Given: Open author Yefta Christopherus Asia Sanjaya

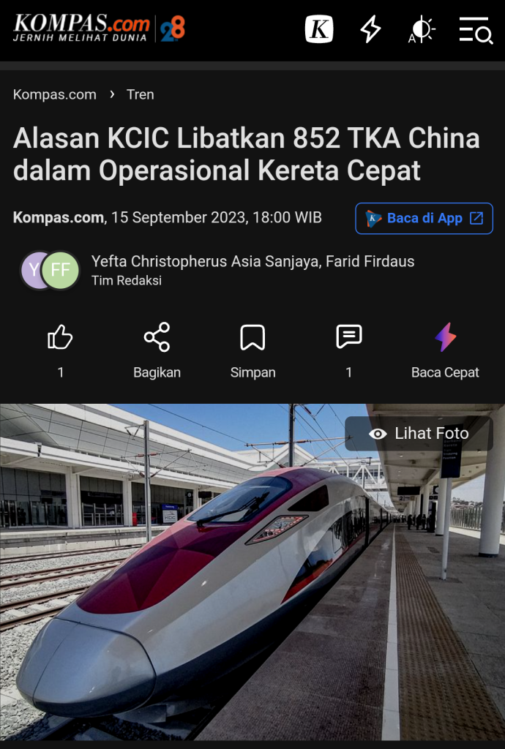Looking at the screenshot, I should pos(206,261).
